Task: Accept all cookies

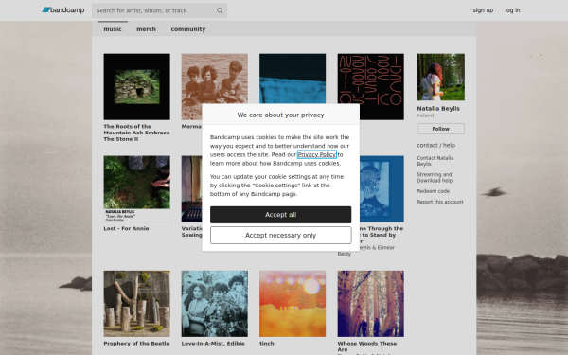Action: pyautogui.click(x=281, y=215)
